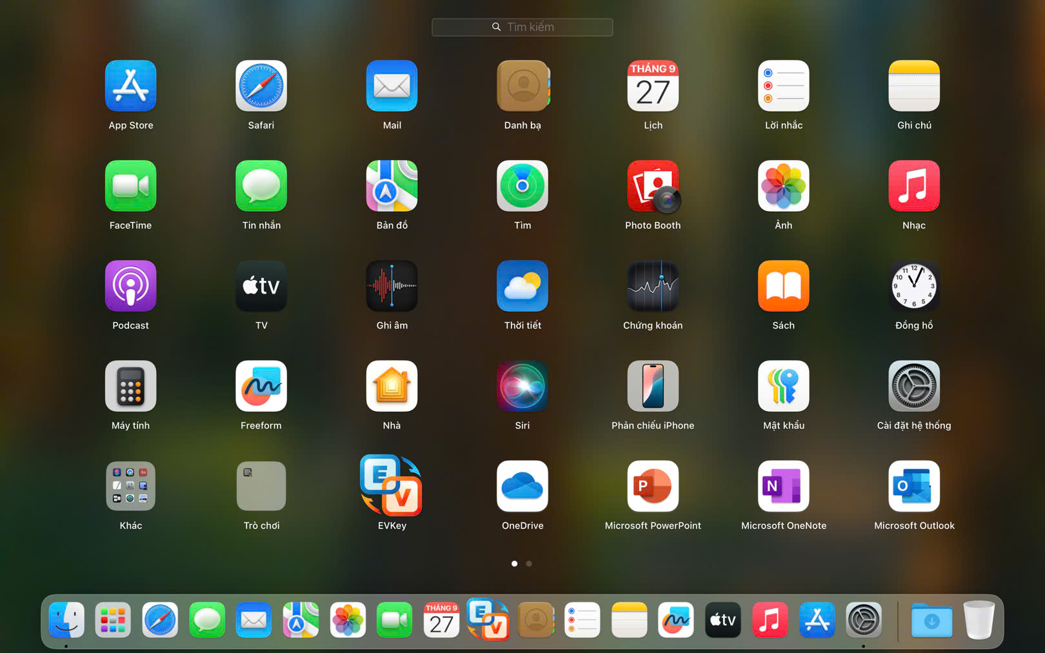Expand the Khác apps folder
Viewport: 1045px width, 653px height.
131,487
